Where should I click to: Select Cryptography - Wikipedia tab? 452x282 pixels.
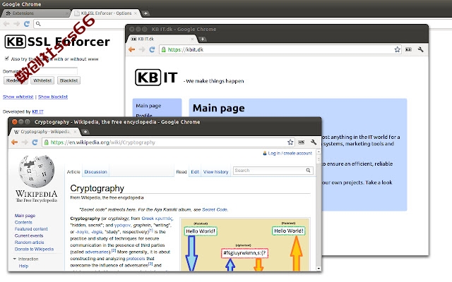[45, 132]
